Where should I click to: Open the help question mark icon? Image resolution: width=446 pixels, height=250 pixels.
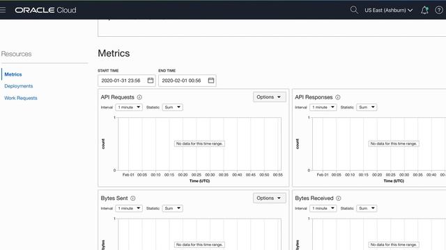pyautogui.click(x=439, y=10)
